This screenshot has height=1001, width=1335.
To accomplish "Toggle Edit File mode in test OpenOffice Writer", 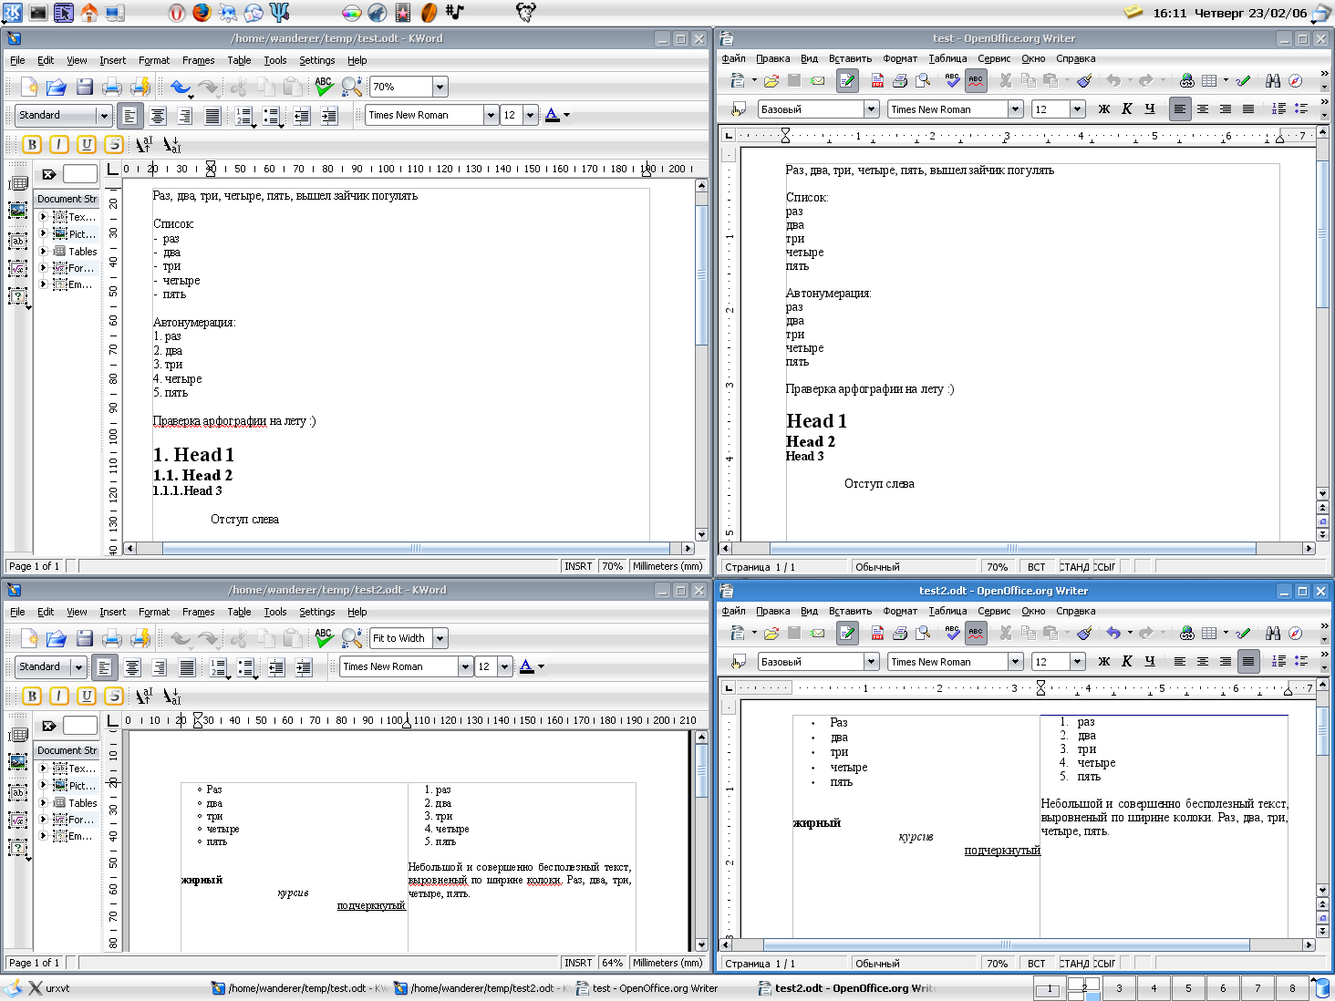I will [847, 81].
